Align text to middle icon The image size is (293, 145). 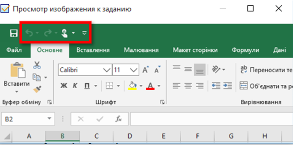pyautogui.click(x=188, y=69)
